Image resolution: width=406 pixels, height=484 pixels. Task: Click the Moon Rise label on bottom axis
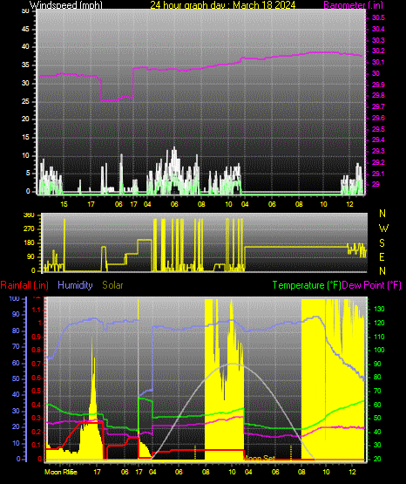tap(61, 472)
